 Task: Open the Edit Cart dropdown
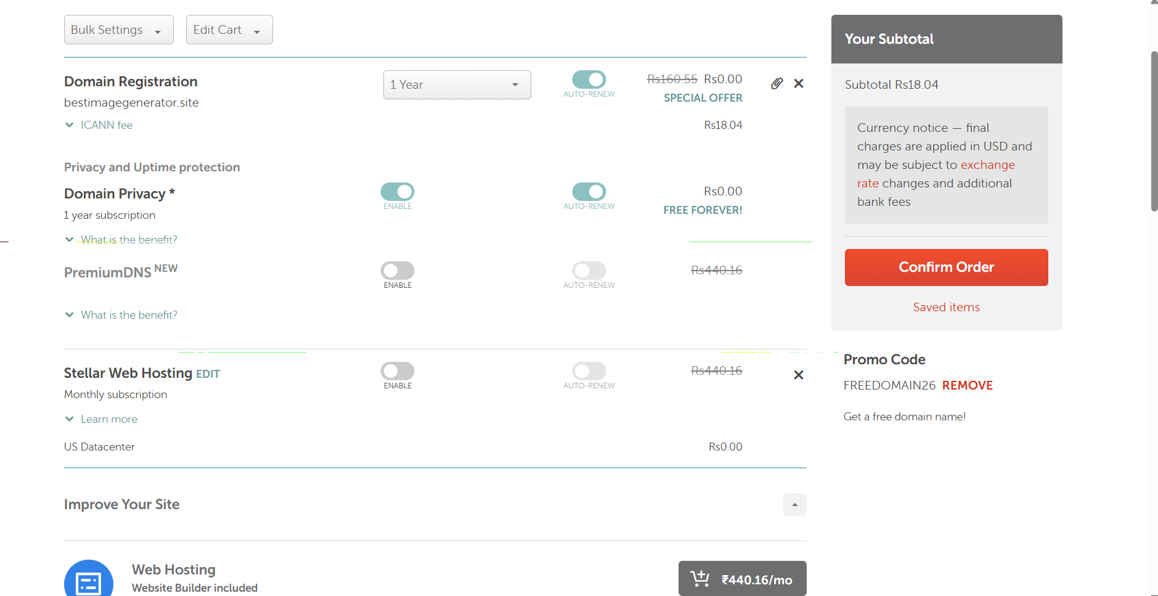229,29
